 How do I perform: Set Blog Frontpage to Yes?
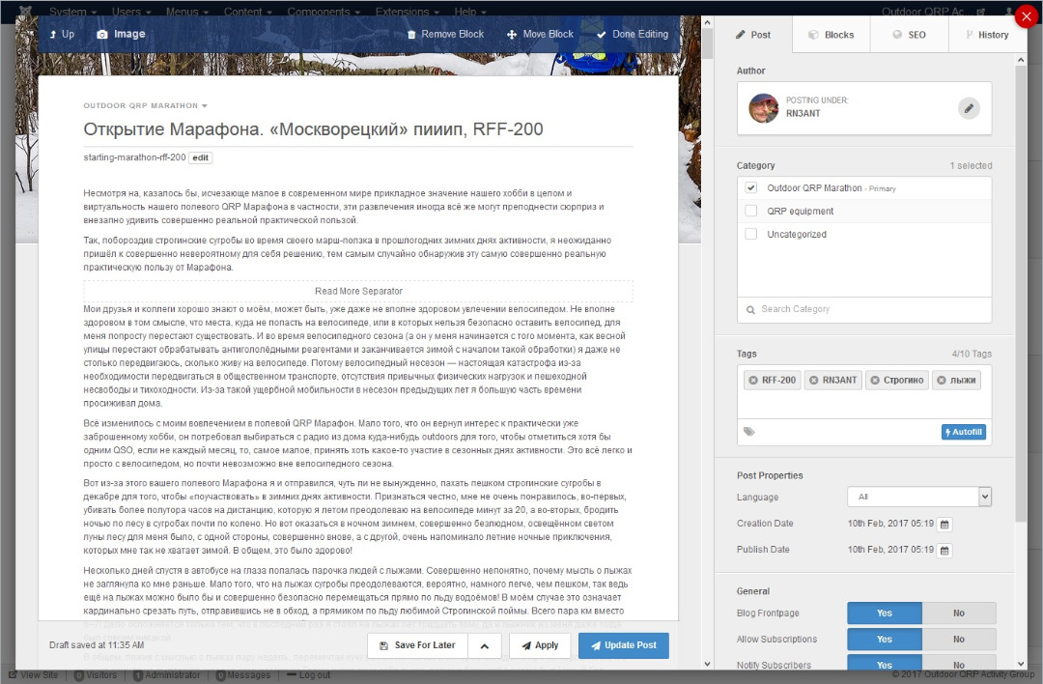click(x=884, y=613)
